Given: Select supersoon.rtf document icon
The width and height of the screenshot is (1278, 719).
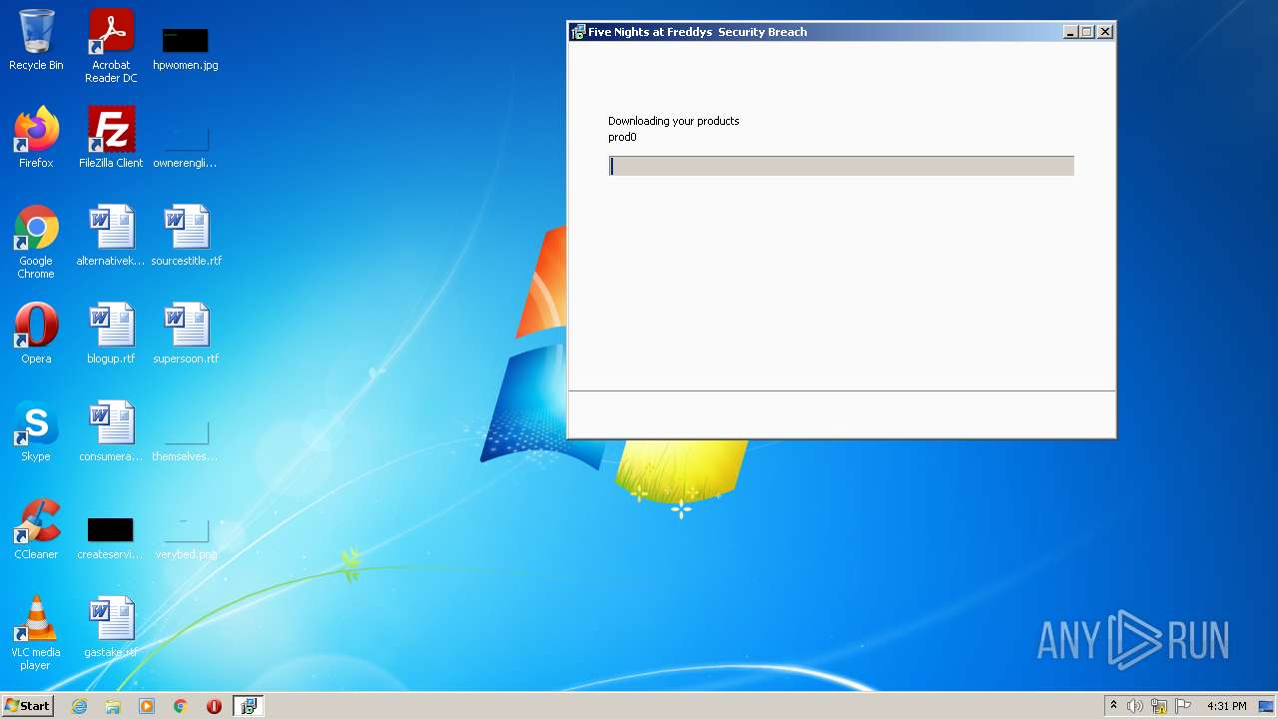Looking at the screenshot, I should tap(186, 334).
